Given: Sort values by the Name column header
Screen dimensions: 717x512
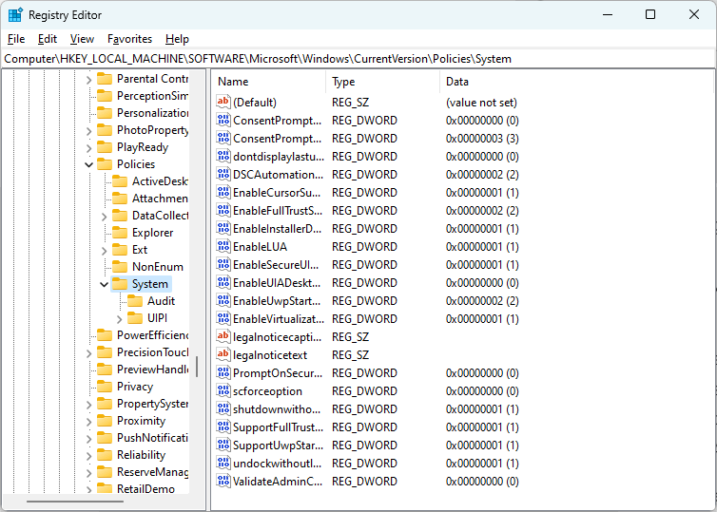Looking at the screenshot, I should click(269, 82).
